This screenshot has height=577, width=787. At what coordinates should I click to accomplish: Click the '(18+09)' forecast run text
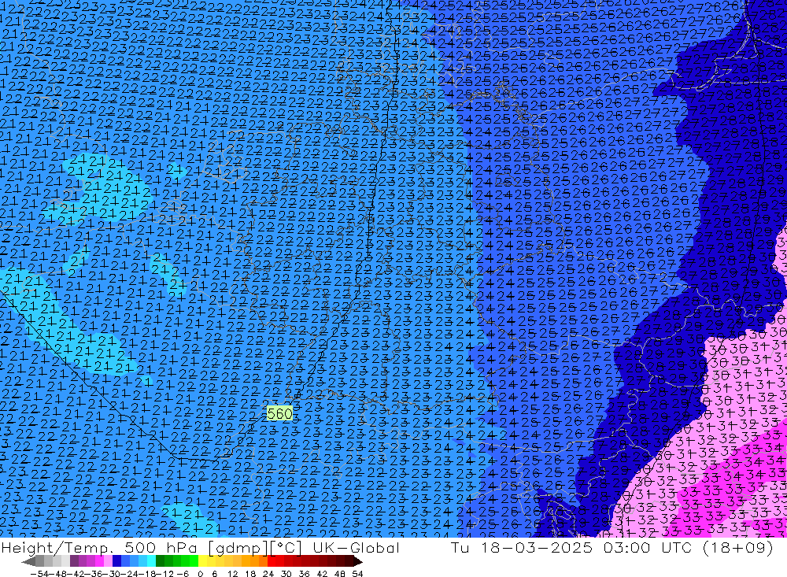[737, 547]
